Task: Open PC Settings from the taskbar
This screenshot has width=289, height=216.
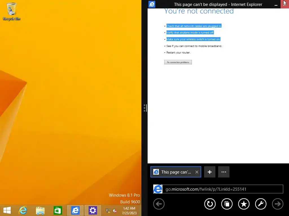Action: [93, 210]
